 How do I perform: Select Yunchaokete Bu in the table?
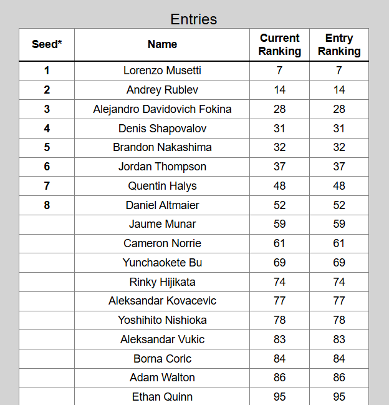pos(162,263)
